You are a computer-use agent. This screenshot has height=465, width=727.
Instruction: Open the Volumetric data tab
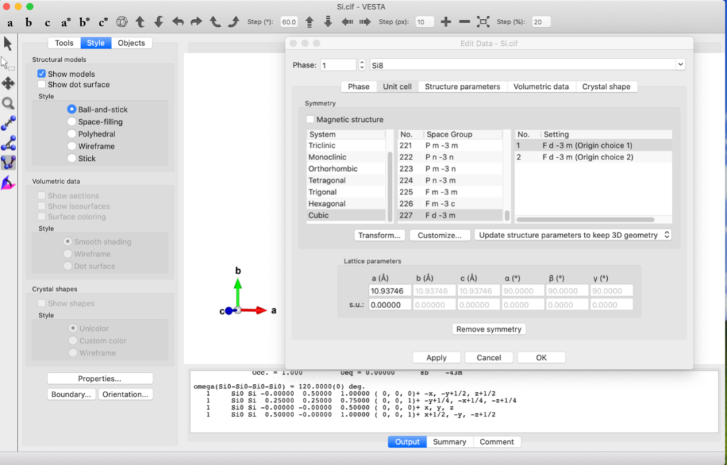pos(541,87)
